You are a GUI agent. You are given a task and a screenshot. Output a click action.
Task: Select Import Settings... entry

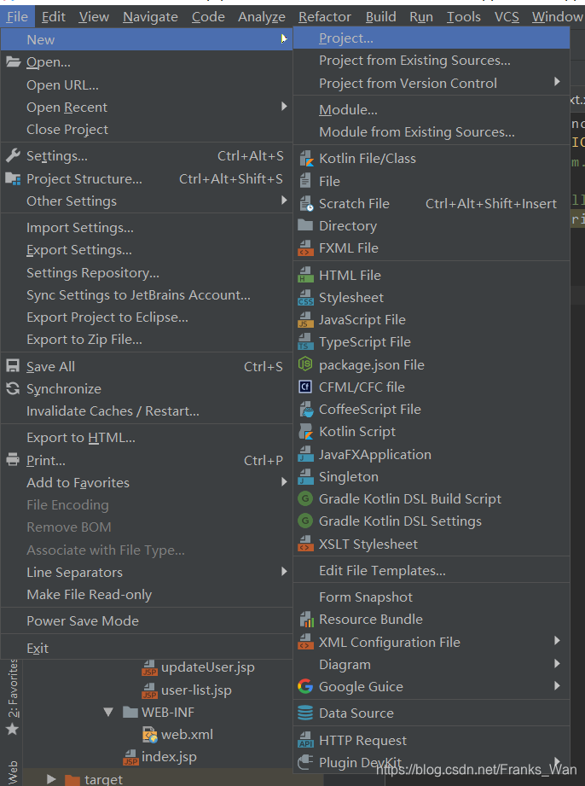tap(147, 228)
